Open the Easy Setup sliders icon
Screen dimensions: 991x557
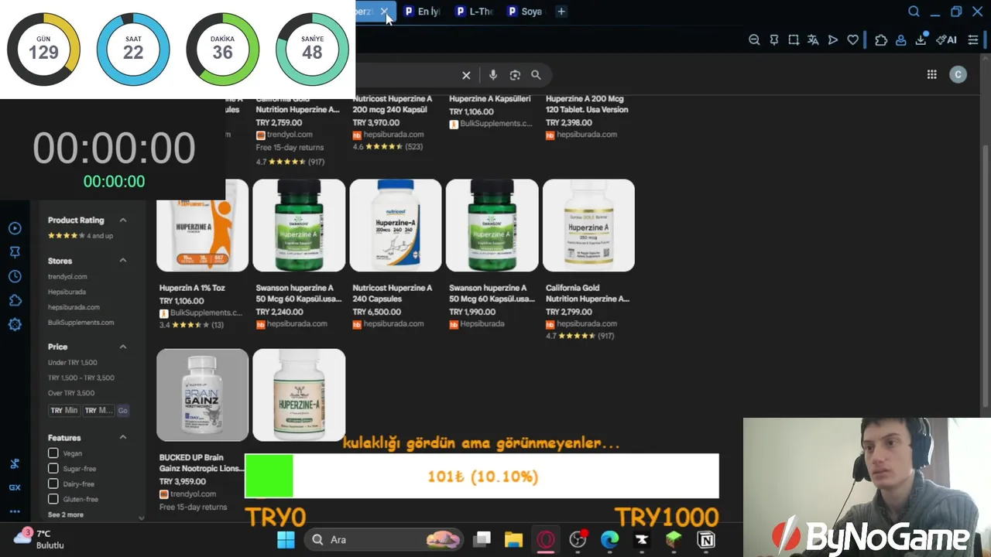point(973,40)
